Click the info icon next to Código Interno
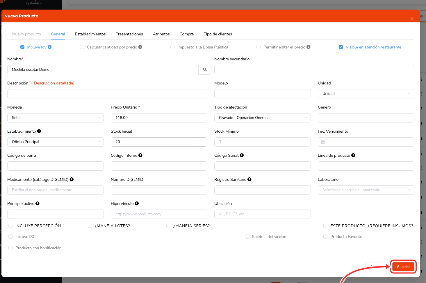Screen dimensions: 426x283 (x=140, y=155)
